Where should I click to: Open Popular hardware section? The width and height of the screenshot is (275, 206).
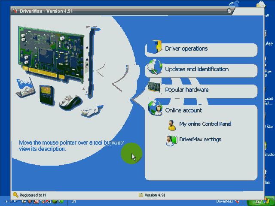[201, 91]
